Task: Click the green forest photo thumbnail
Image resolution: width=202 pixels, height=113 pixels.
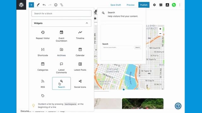Action: 143,104
